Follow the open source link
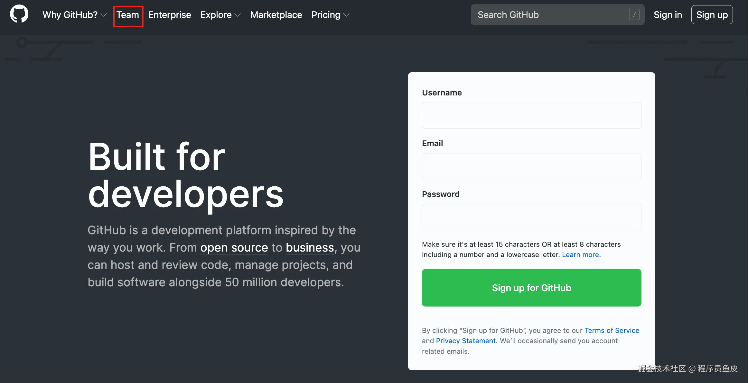The image size is (748, 383). (234, 248)
